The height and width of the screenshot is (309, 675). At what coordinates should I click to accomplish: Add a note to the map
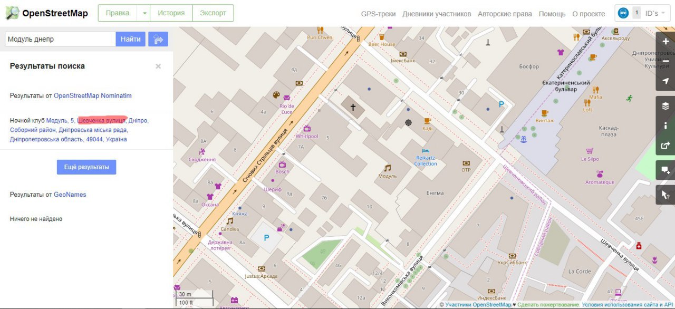tap(665, 170)
